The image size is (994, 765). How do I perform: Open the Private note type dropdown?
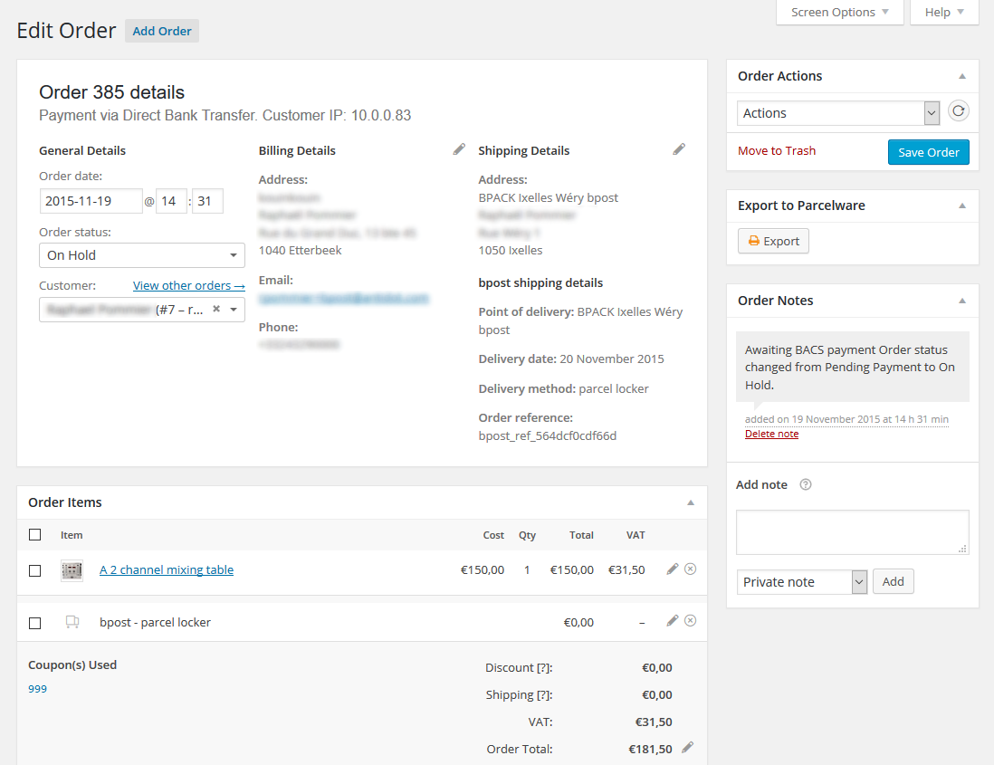[x=802, y=582]
